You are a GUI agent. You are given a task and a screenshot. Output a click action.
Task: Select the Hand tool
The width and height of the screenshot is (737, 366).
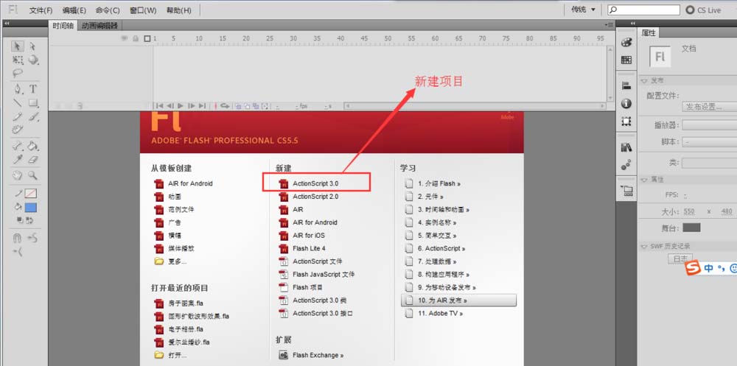point(18,175)
